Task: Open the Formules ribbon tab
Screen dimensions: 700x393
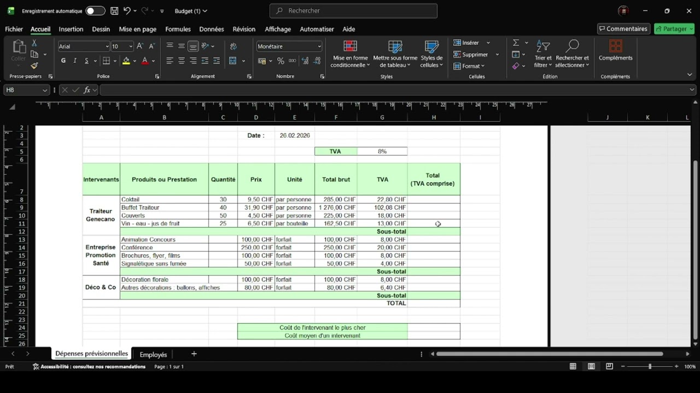Action: [178, 29]
